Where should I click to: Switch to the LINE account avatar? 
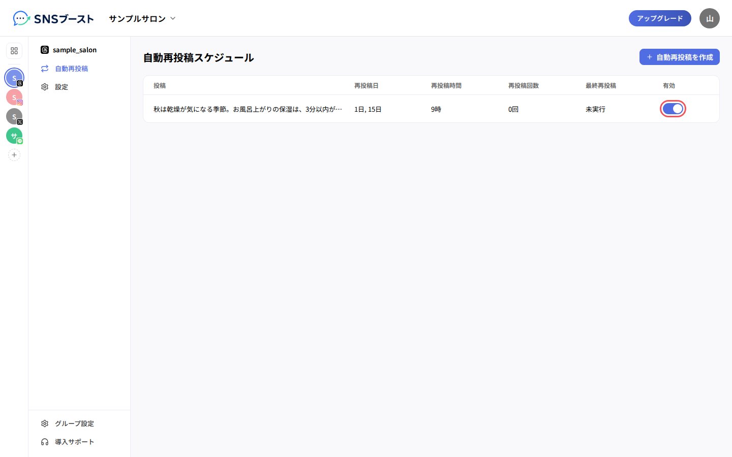pyautogui.click(x=14, y=136)
